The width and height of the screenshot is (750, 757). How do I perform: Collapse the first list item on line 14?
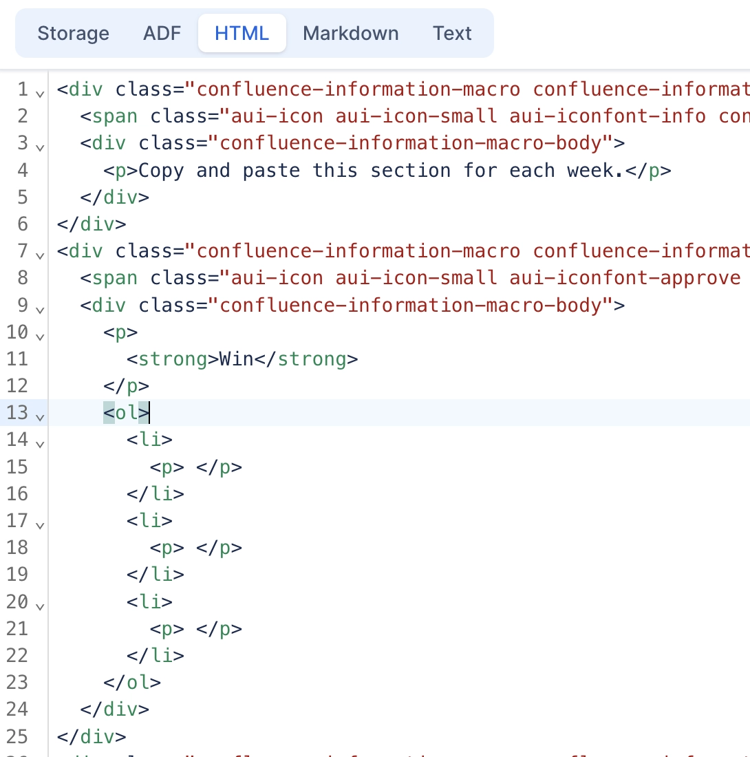pos(40,443)
